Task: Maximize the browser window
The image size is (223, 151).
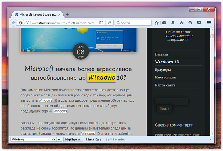Action: (x=199, y=9)
